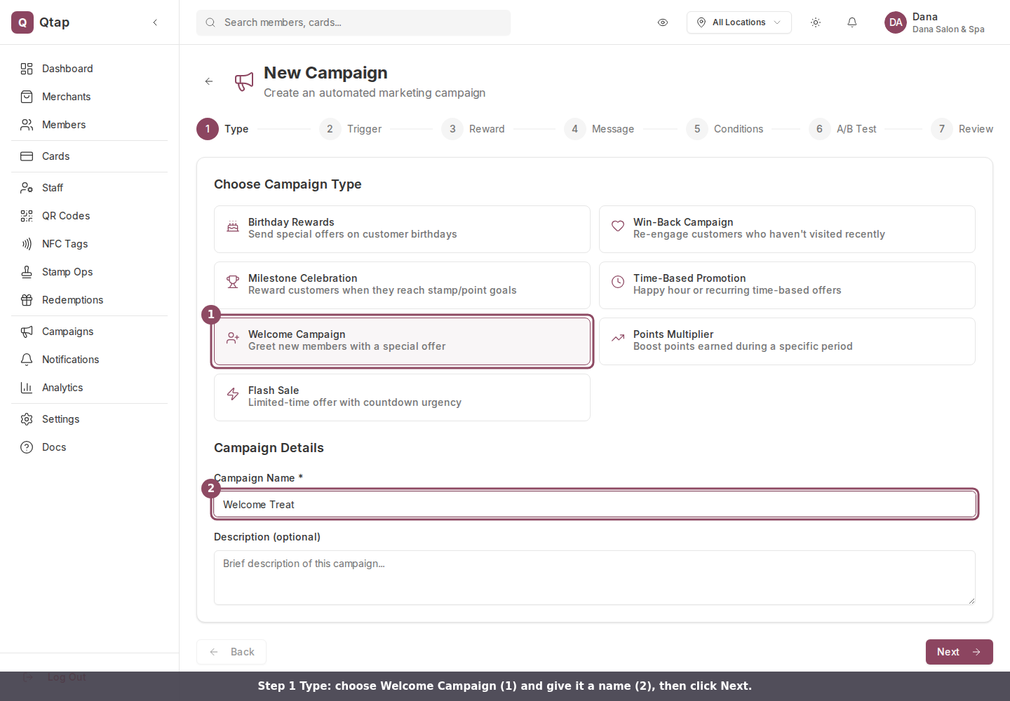The width and height of the screenshot is (1010, 701).
Task: Choose the Points Multiplier type
Action: pos(787,341)
